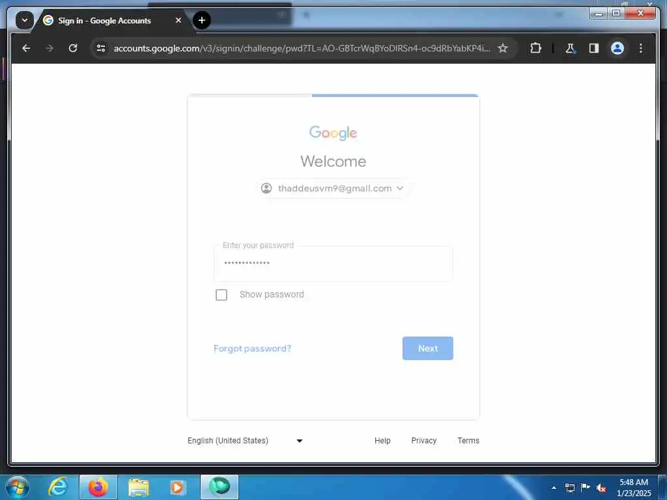Click the Forgot password? link
667x500 pixels.
252,349
